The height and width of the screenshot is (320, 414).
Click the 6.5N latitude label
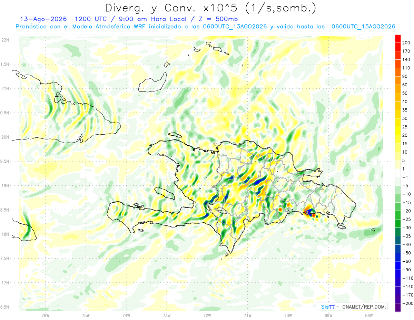click(x=5, y=307)
